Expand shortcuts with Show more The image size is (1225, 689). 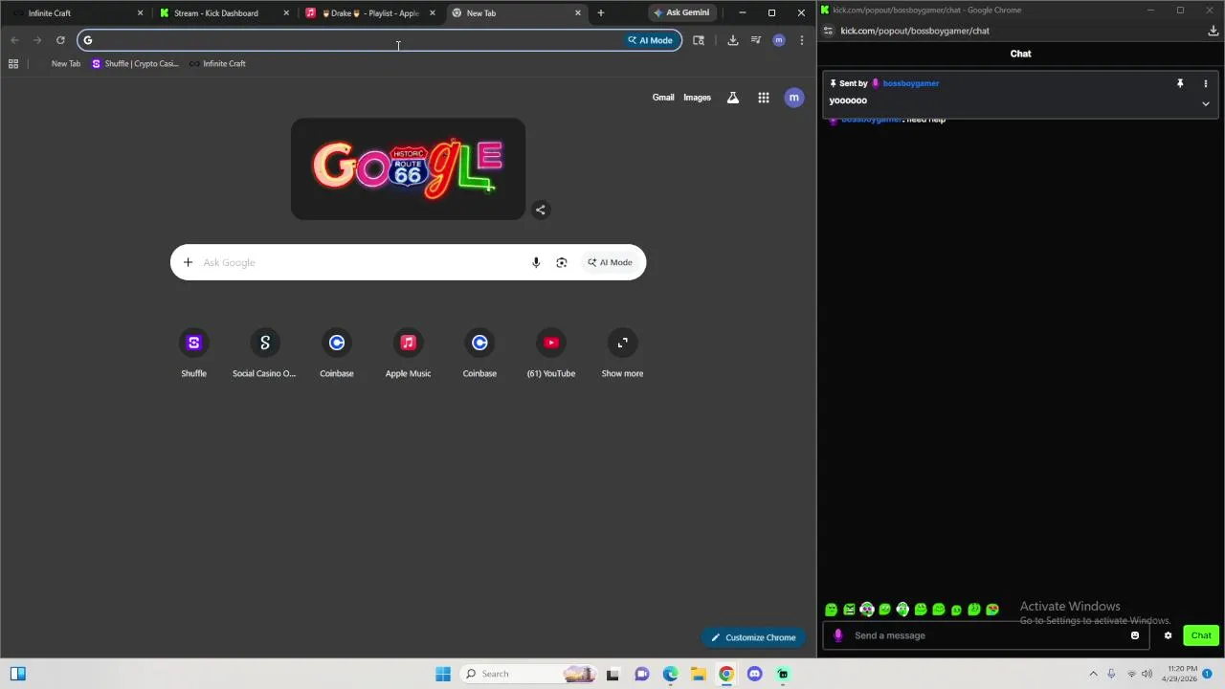click(622, 353)
